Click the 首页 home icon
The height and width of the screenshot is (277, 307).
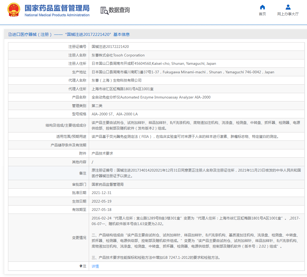tap(262, 7)
